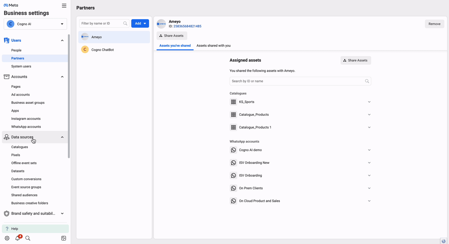The width and height of the screenshot is (449, 244).
Task: Select Ameyo in partners list
Action: (114, 37)
